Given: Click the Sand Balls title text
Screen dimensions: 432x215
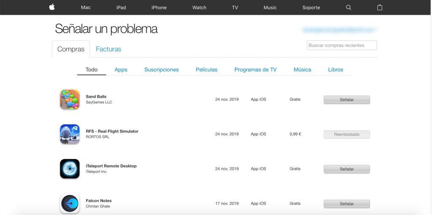Looking at the screenshot, I should click(96, 97).
